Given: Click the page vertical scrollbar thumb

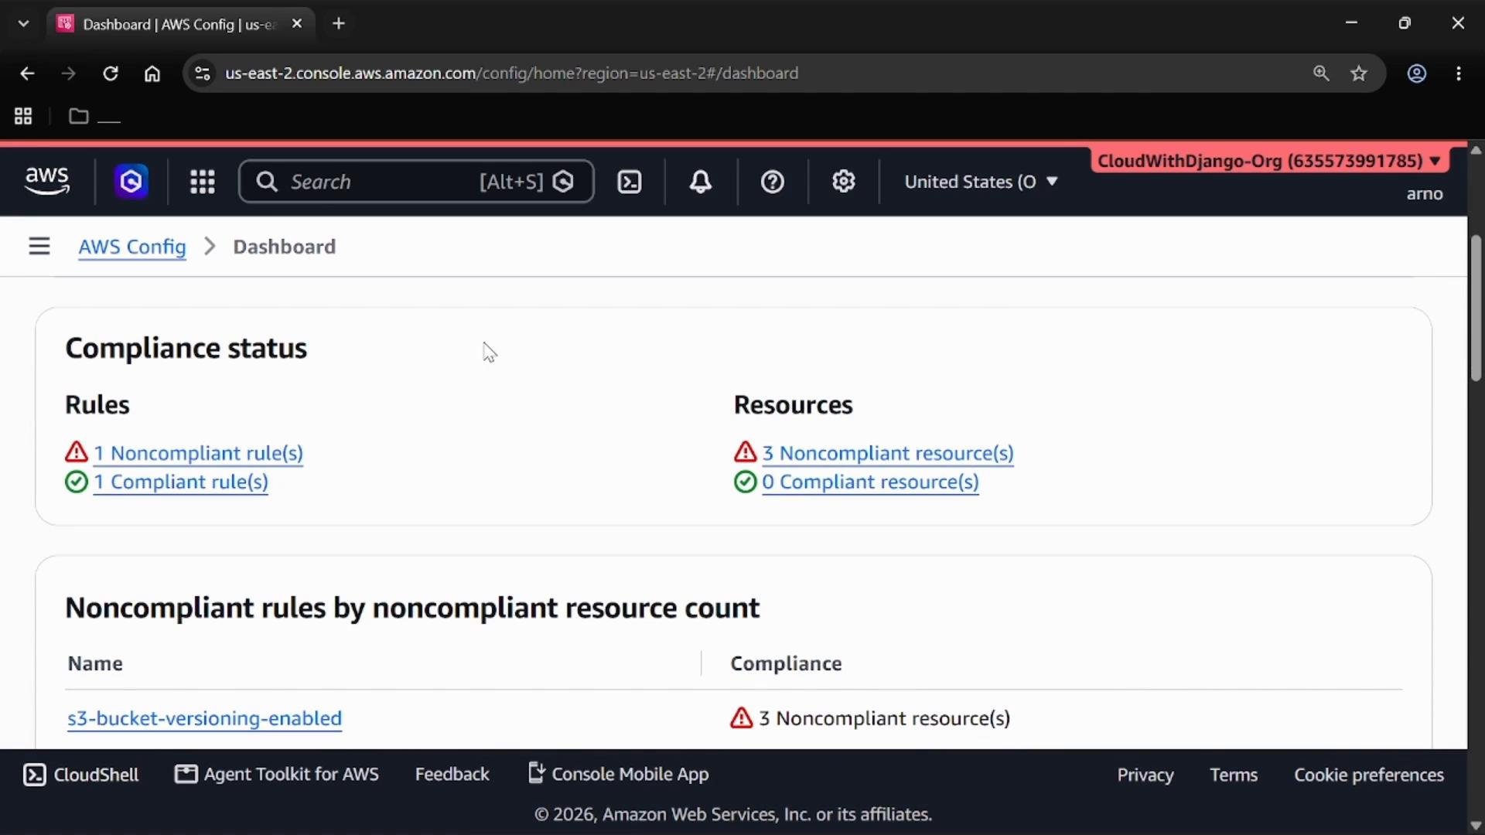Looking at the screenshot, I should (1476, 308).
